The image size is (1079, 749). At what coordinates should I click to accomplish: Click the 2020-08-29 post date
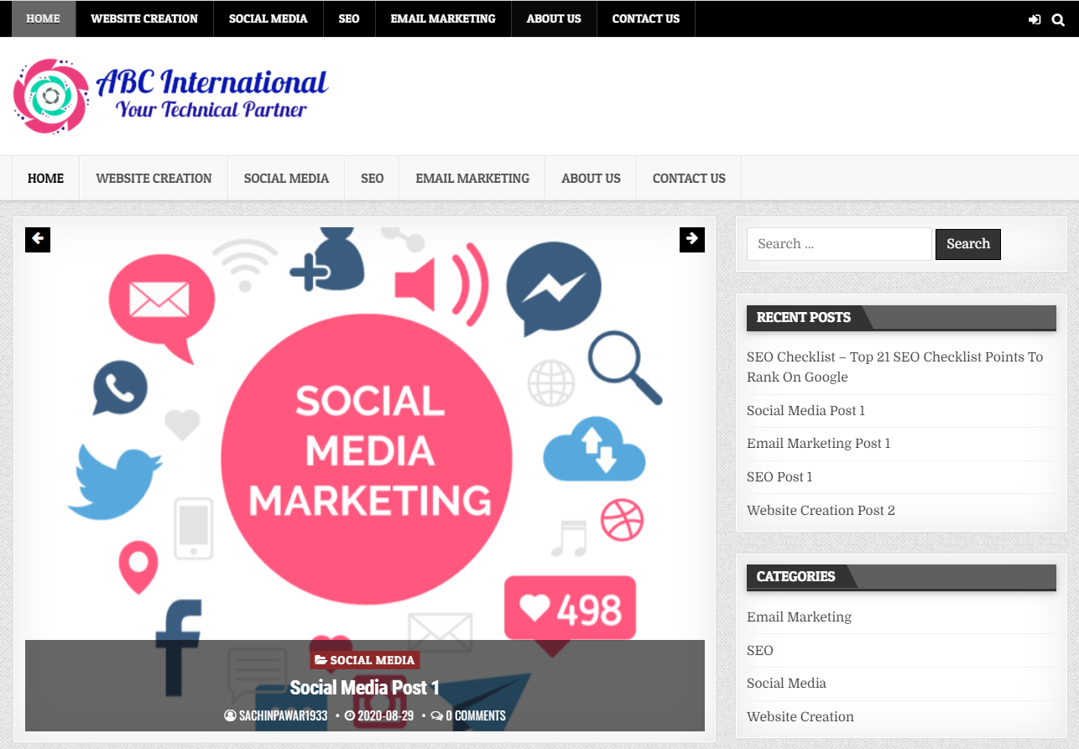tap(378, 715)
